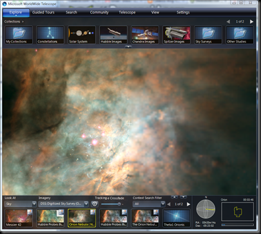
Task: Go to previous context results page
Action: click(x=169, y=204)
